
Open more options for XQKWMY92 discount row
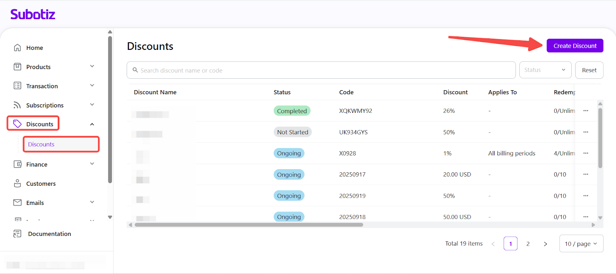586,111
